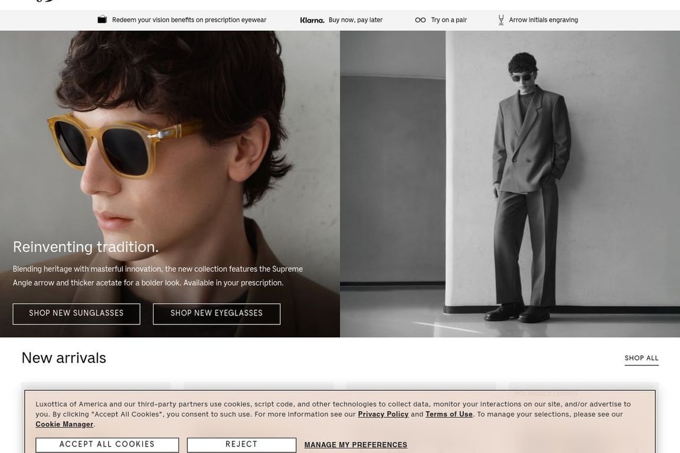
Task: Accept all cookies
Action: pyautogui.click(x=107, y=445)
